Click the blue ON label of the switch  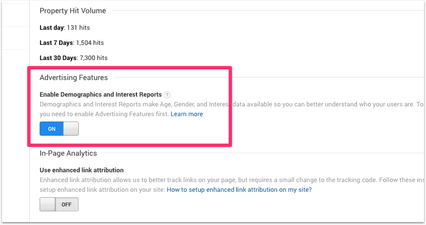[51, 129]
